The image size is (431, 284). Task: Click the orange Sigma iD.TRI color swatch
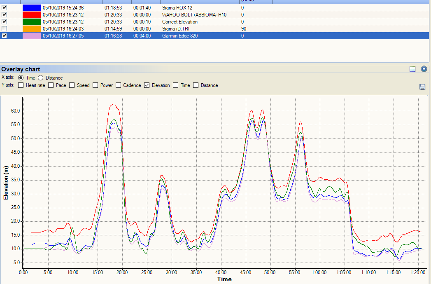(x=31, y=29)
